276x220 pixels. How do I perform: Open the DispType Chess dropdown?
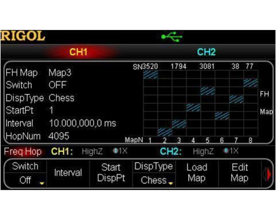point(154,180)
